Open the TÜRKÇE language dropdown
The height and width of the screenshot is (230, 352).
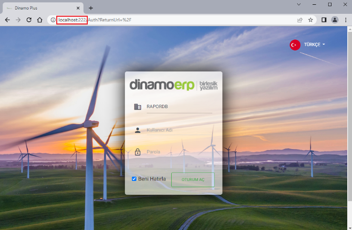tap(314, 45)
